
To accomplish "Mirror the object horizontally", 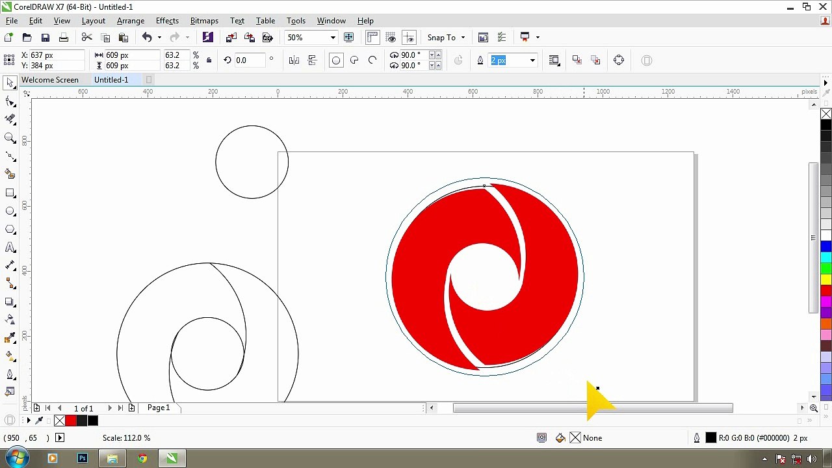I will [x=294, y=60].
